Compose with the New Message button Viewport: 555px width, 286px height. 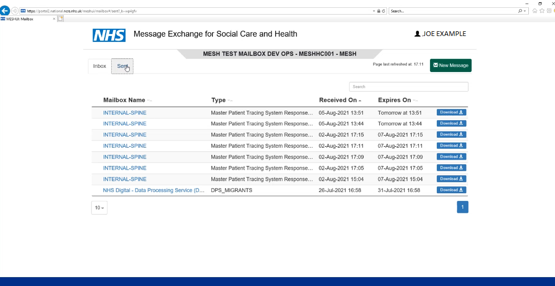pyautogui.click(x=450, y=65)
